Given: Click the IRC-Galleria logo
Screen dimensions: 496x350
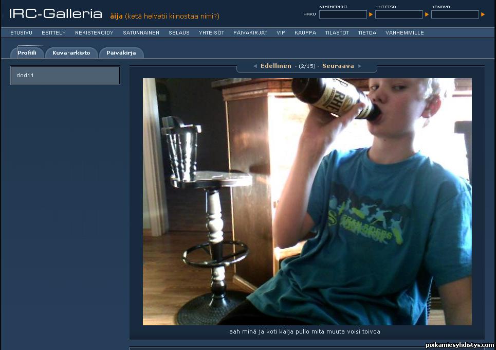Looking at the screenshot, I should click(x=56, y=13).
